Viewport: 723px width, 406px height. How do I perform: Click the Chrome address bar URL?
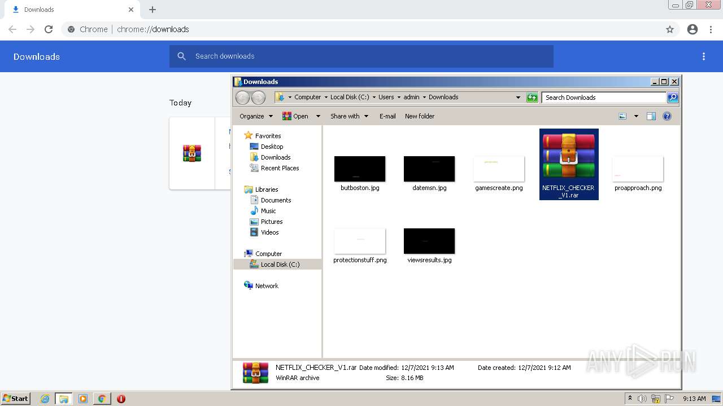(x=153, y=29)
